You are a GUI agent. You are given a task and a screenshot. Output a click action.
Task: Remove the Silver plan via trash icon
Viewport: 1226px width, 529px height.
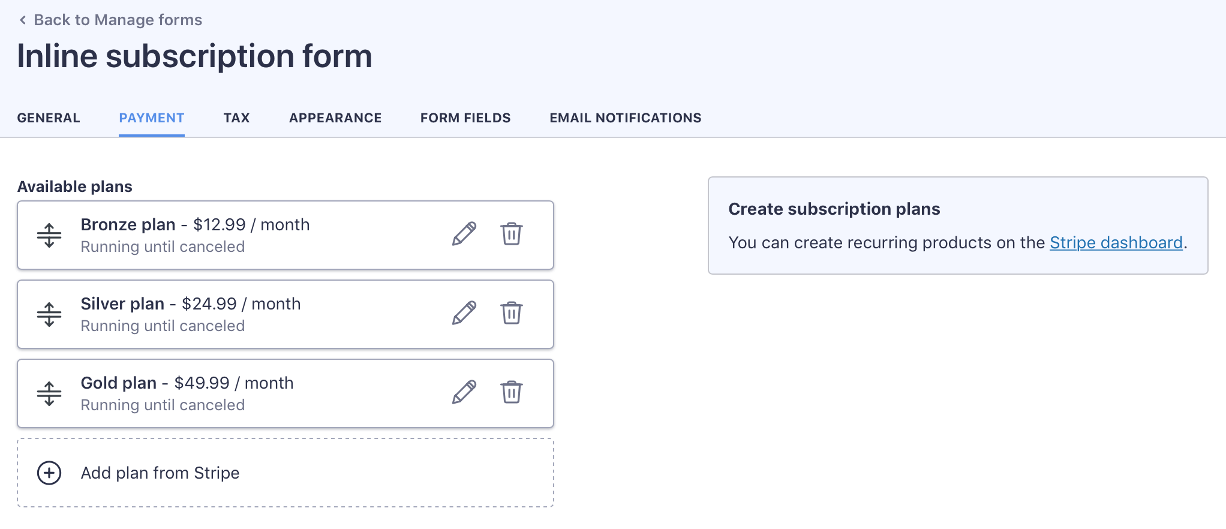[512, 313]
